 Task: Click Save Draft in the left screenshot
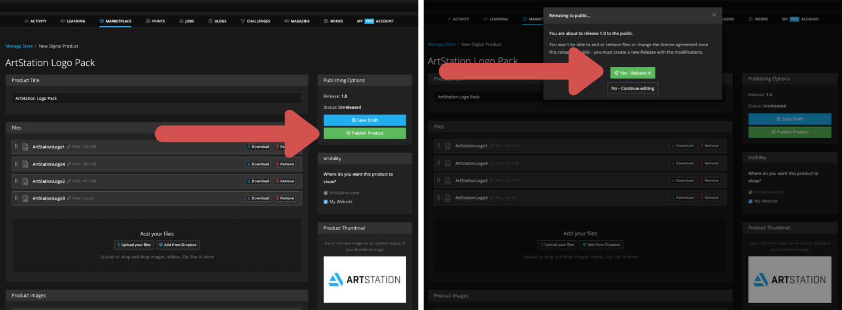365,120
